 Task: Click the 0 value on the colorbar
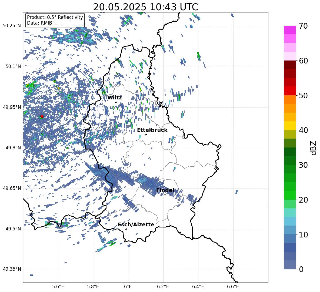tap(301, 269)
